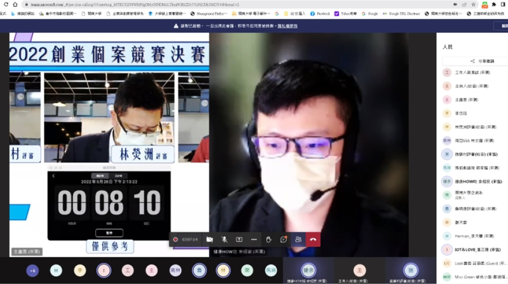
Task: Open the meeting chat conversation
Action: pos(284,239)
